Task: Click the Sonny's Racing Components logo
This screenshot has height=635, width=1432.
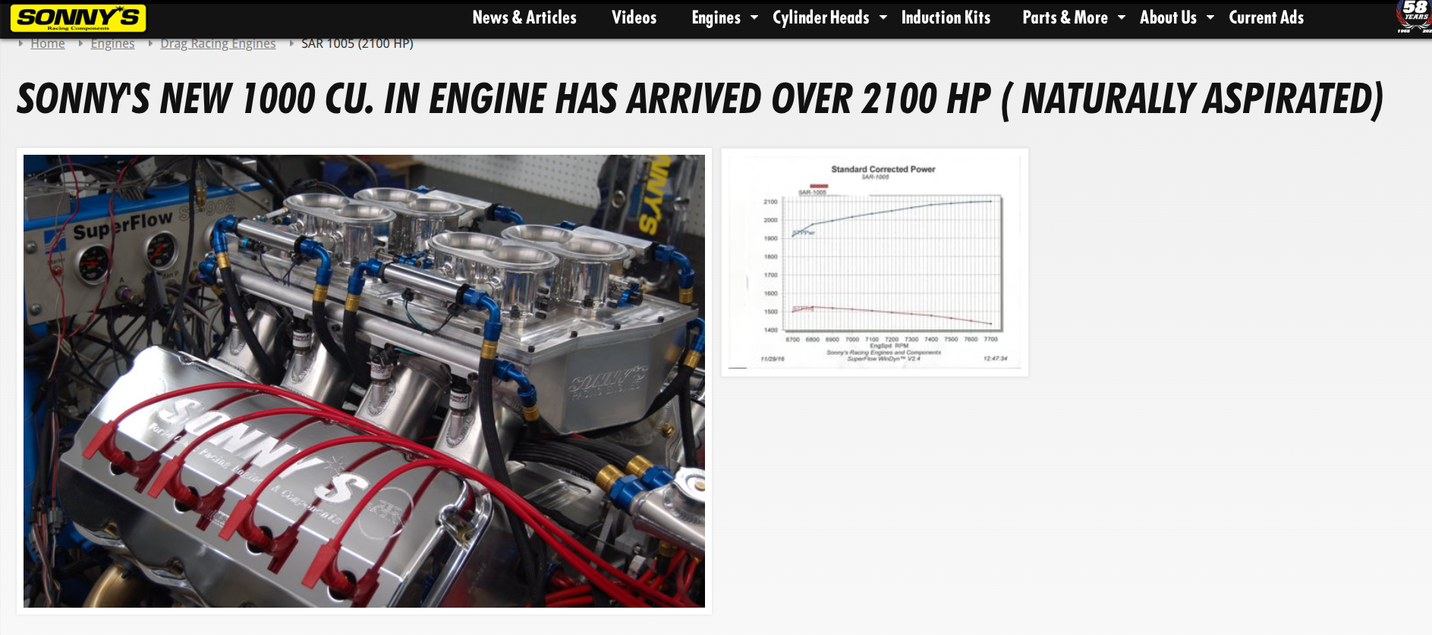Action: coord(78,18)
